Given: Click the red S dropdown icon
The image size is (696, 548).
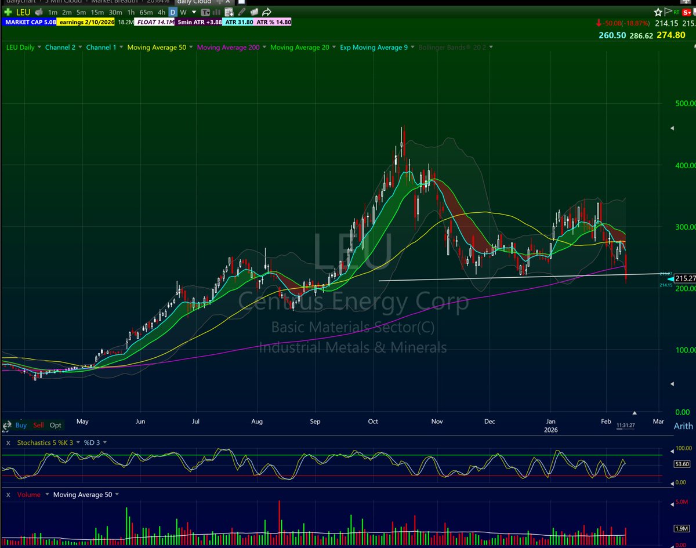Looking at the screenshot, I should pos(687,12).
